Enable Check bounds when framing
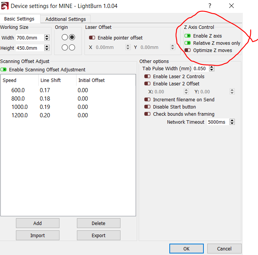The width and height of the screenshot is (258, 255). tap(147, 114)
